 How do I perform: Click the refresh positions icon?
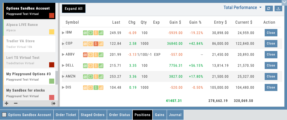(x=269, y=8)
